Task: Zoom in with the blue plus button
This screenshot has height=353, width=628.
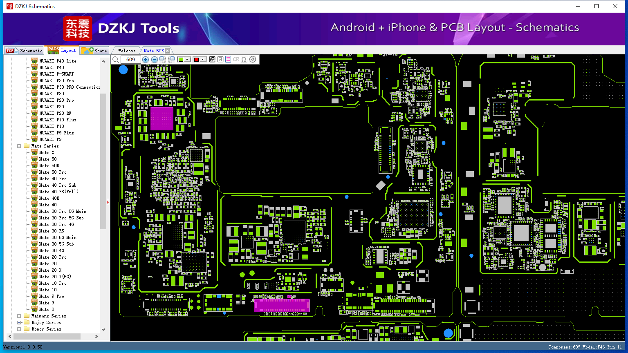Action: 146,60
